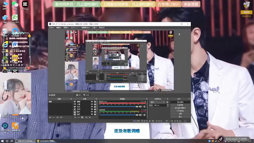Screen dimensions: 254x143
Task: Remove selected source with minus icon
Action: 78,117
